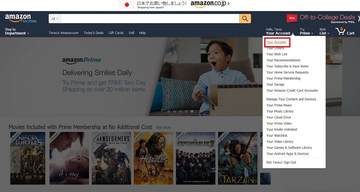Click the Japan flag icon in top banner

[127, 5]
